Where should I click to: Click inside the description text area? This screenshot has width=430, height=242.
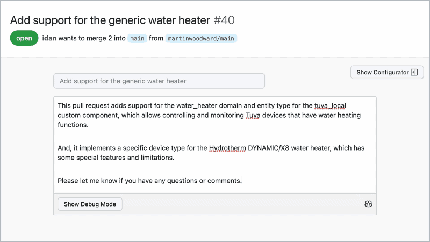tap(215, 164)
